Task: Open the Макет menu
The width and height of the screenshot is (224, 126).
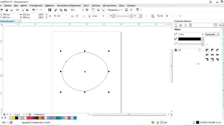Action: (x=24, y=6)
